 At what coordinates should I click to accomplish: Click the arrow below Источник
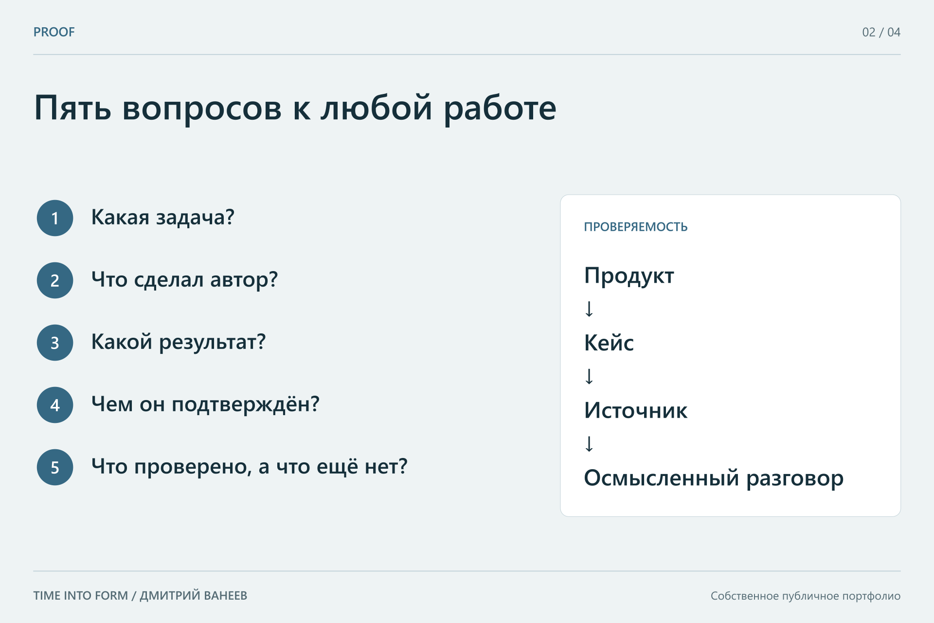pos(589,444)
